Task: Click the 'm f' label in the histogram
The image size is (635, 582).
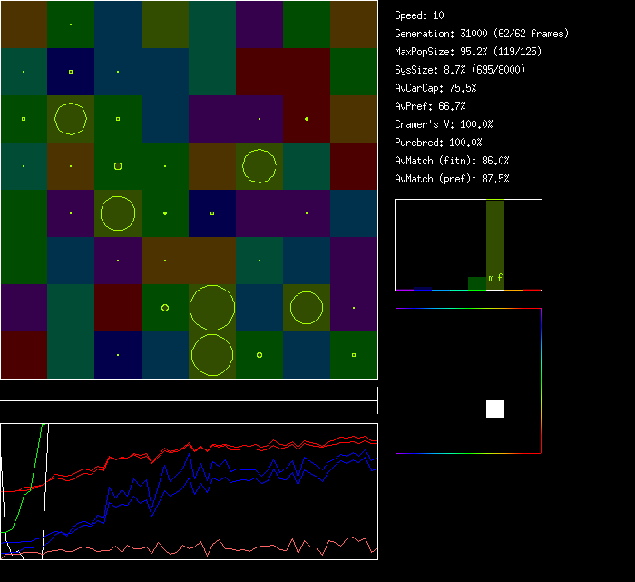Action: coord(495,278)
